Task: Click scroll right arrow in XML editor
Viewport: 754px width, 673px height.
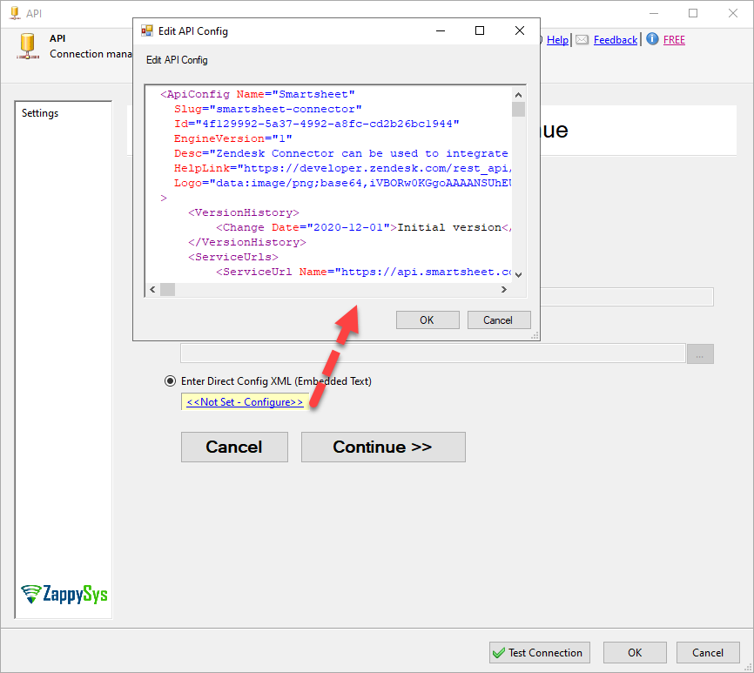Action: (x=504, y=289)
